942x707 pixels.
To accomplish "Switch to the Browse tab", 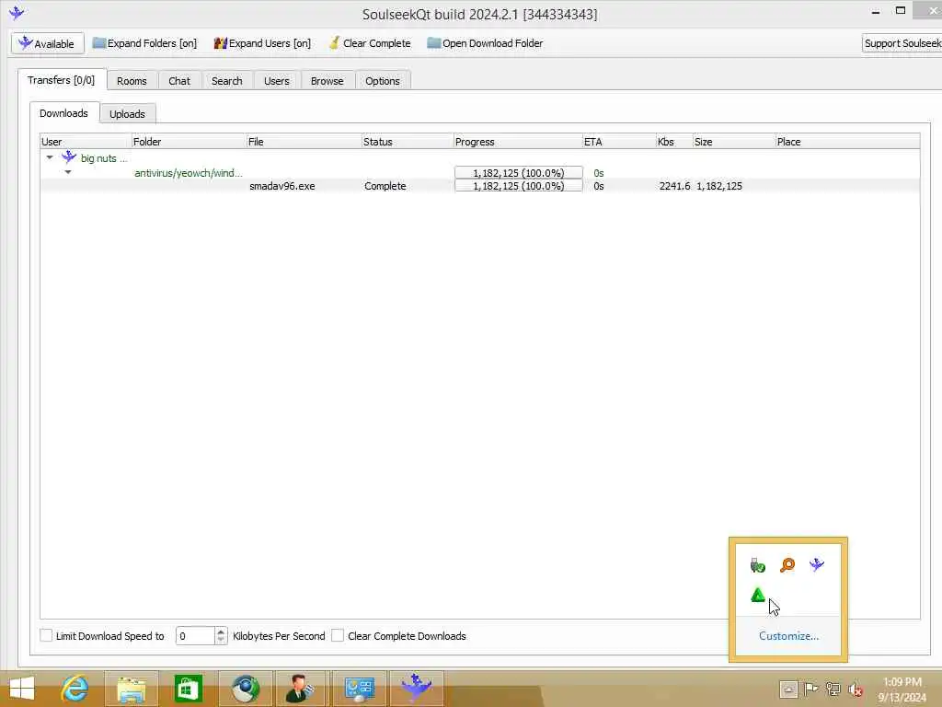I will click(327, 81).
